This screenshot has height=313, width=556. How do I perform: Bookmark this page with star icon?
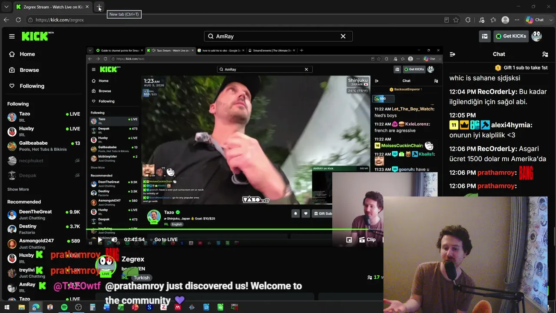click(456, 20)
